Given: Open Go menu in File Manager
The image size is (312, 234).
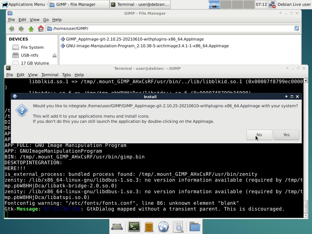Looking at the screenshot, I should tap(46, 20).
